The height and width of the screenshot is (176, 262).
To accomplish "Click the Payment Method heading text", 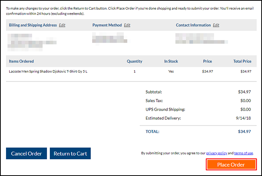I will coord(107,25).
